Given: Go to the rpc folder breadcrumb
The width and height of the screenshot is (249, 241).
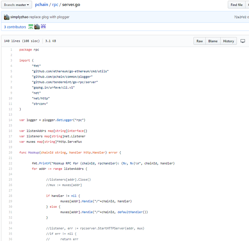Looking at the screenshot, I should pos(55,5).
